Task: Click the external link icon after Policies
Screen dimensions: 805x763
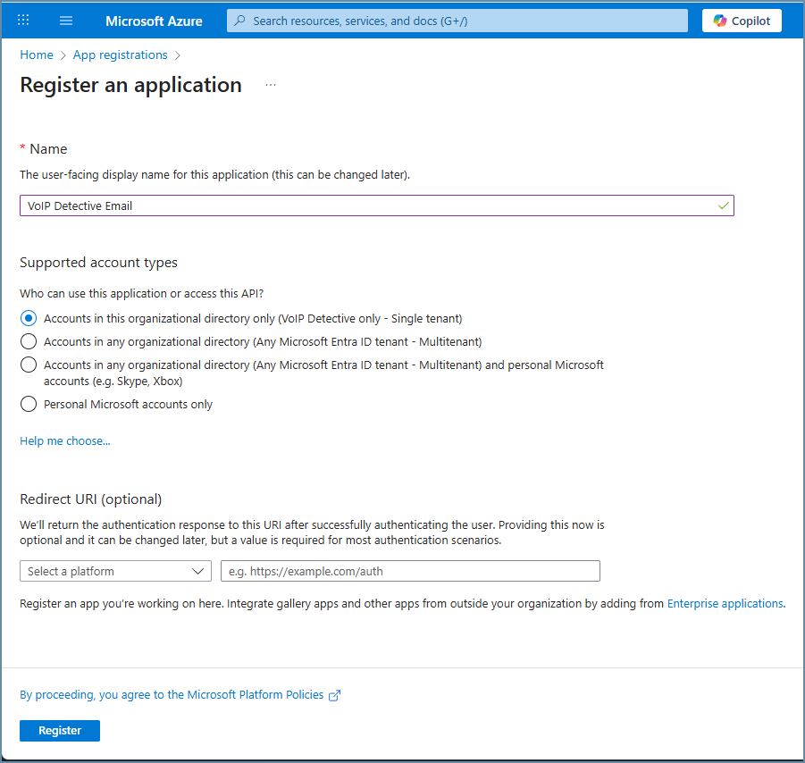Action: click(335, 695)
